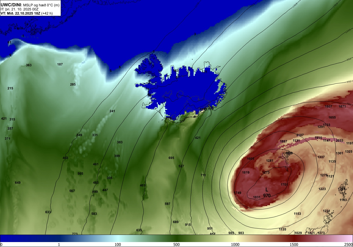
Task: Click the height value 1733
Action: click(327, 125)
